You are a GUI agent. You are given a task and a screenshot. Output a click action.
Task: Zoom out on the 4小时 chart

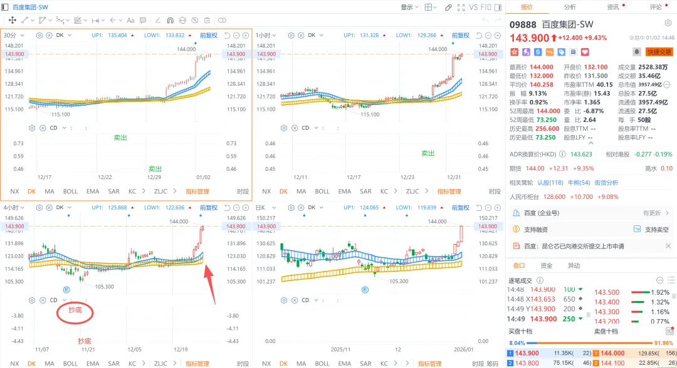tap(236, 208)
